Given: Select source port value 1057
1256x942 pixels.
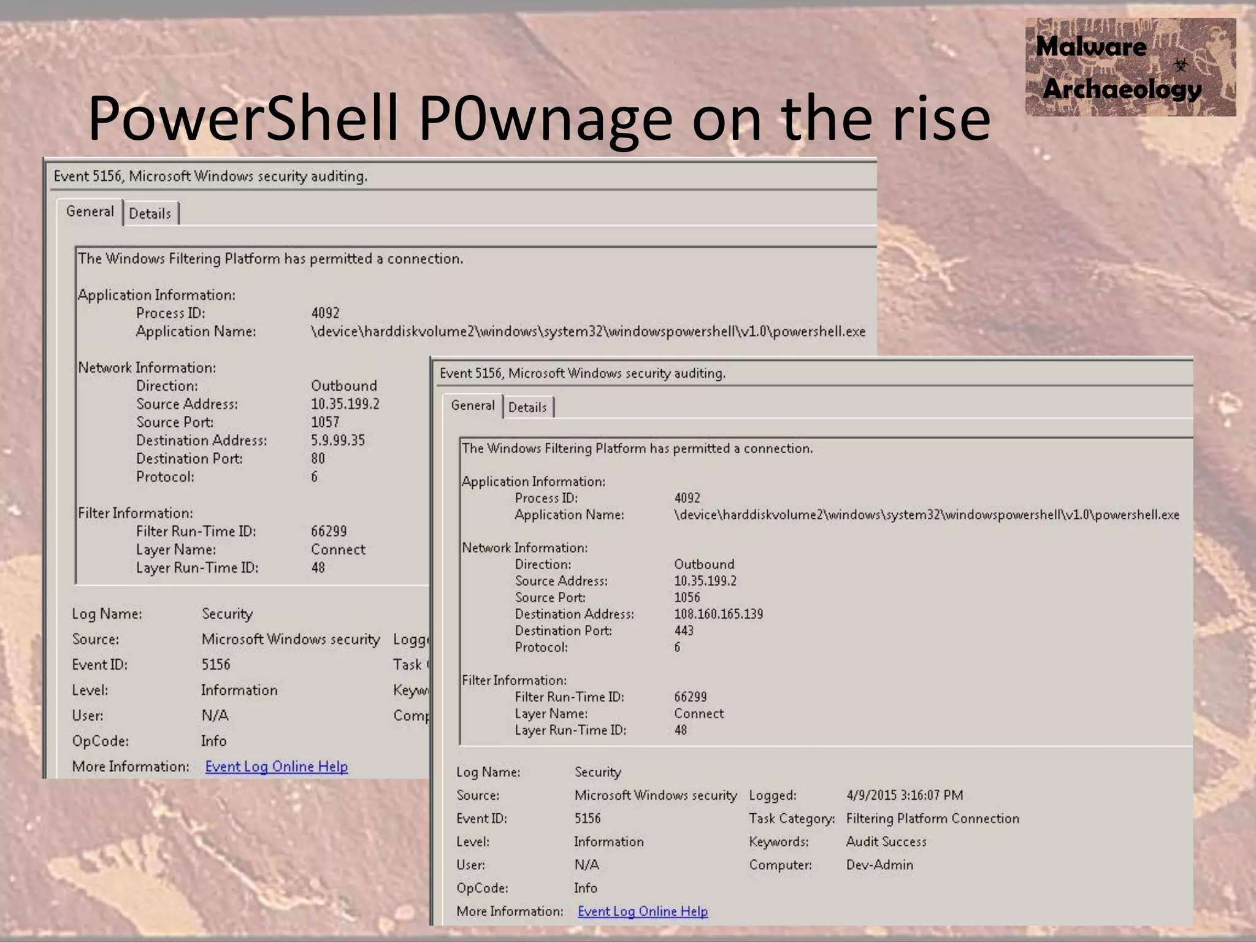Looking at the screenshot, I should click(325, 422).
